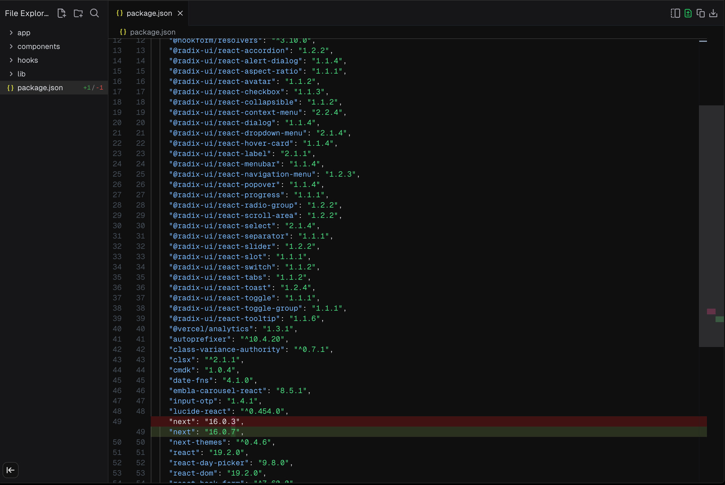Create a new folder in File Explorer
The image size is (725, 485).
[78, 13]
